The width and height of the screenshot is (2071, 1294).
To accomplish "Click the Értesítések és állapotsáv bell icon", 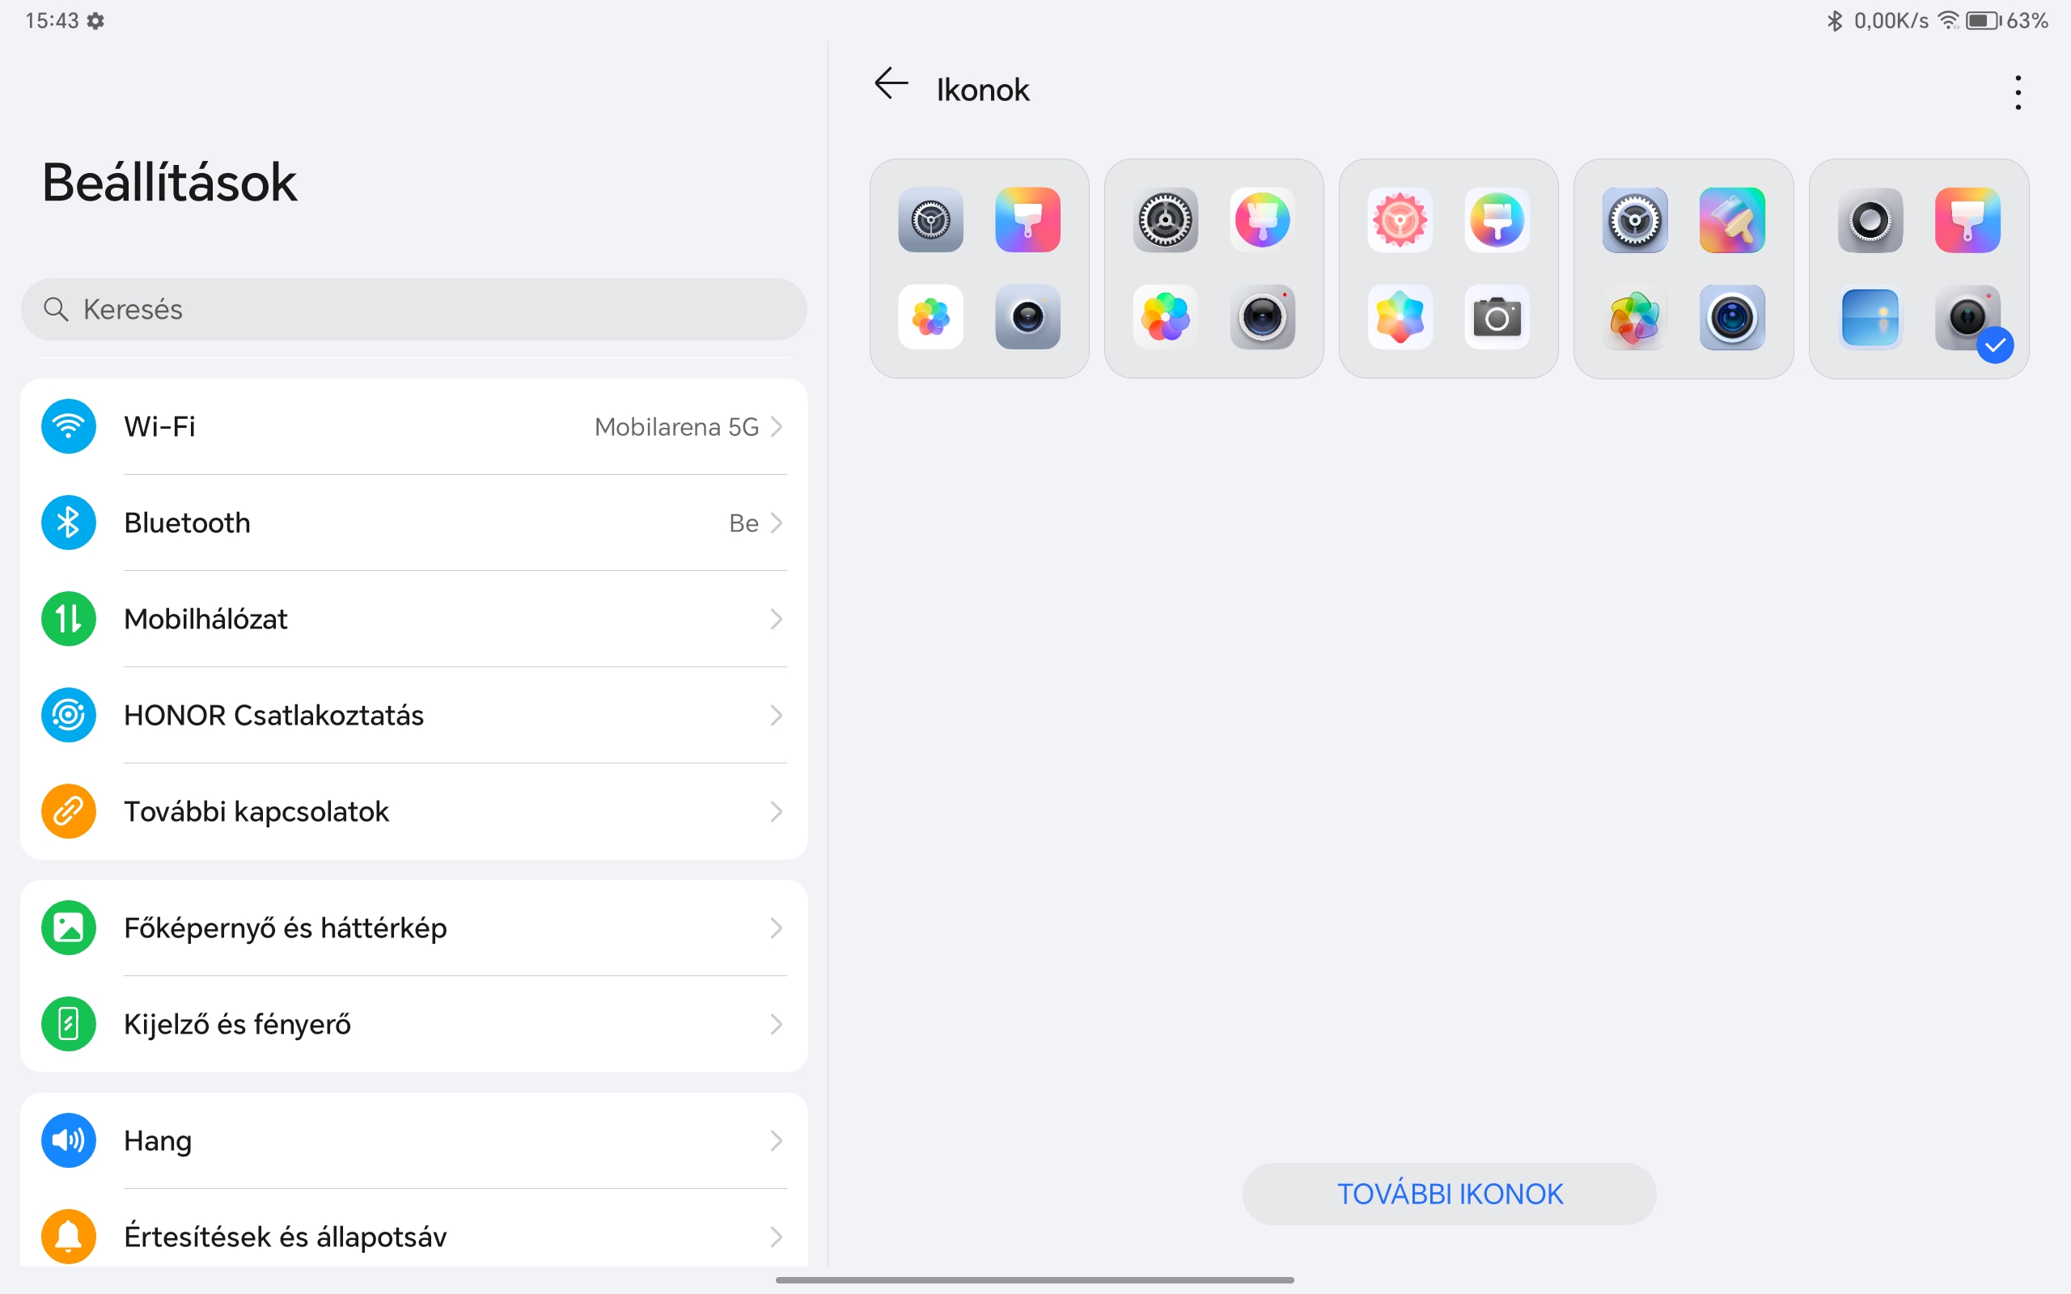I will 69,1236.
